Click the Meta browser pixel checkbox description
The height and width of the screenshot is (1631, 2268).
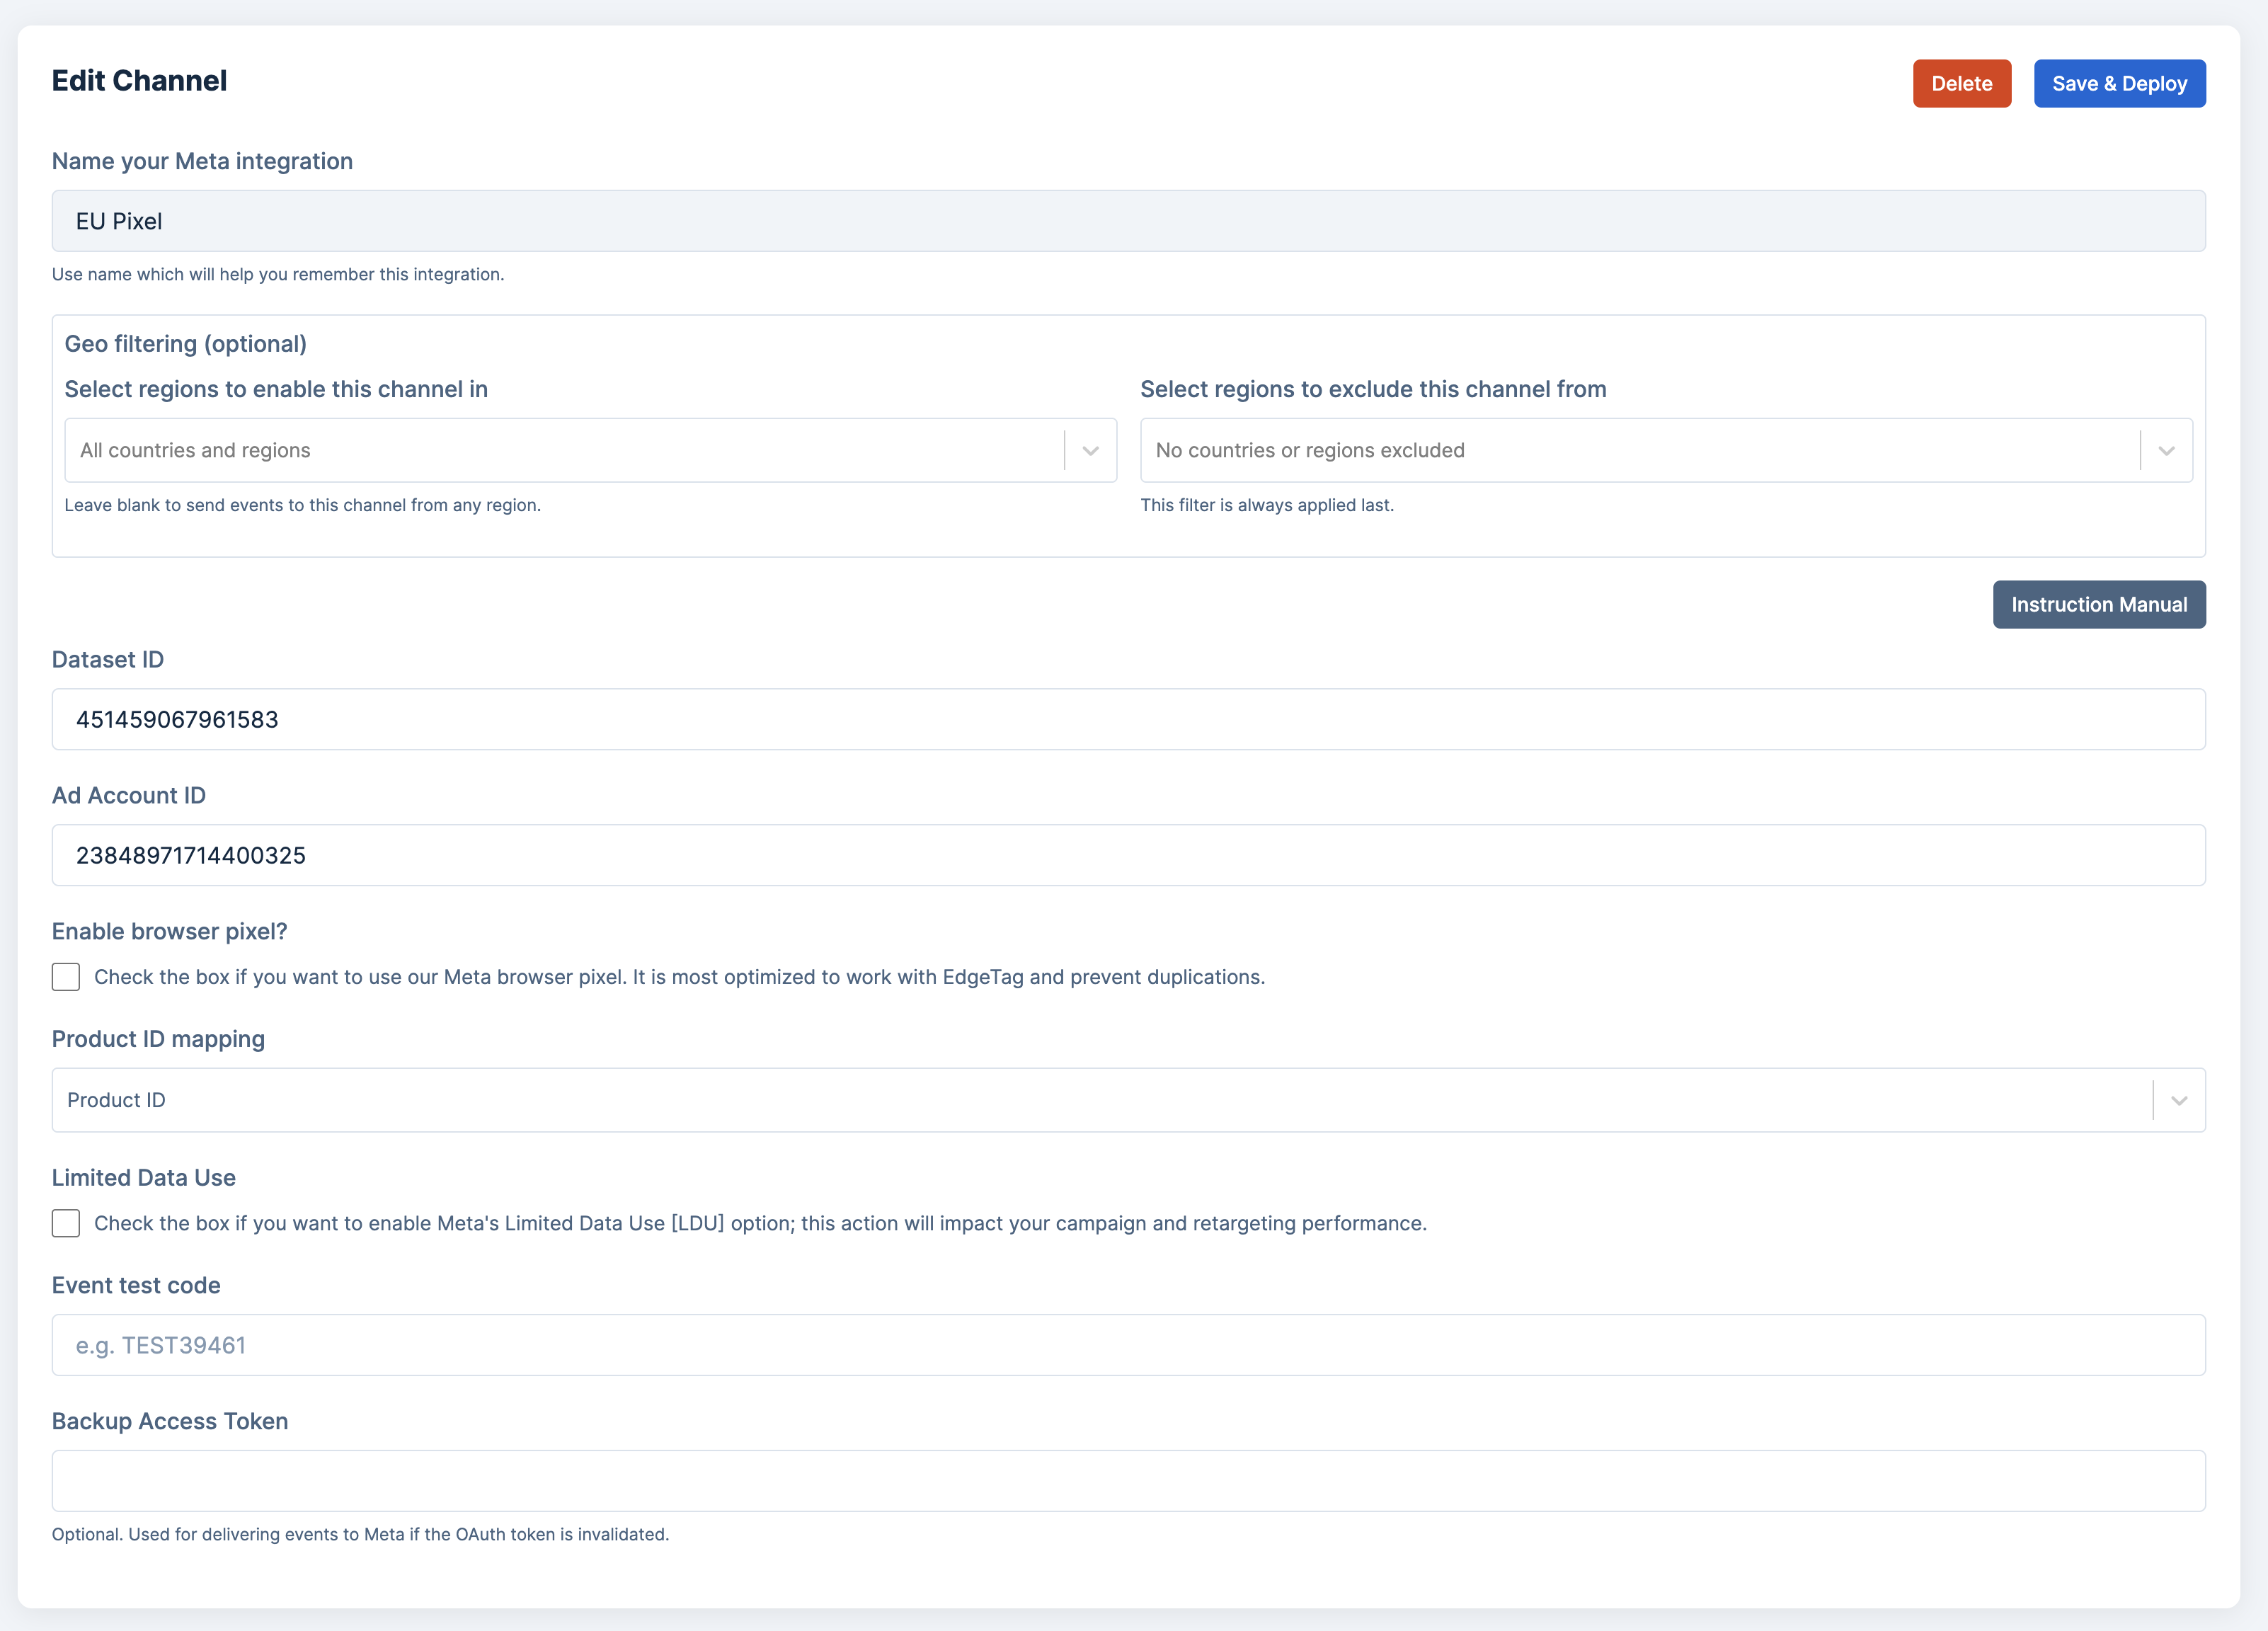679,977
